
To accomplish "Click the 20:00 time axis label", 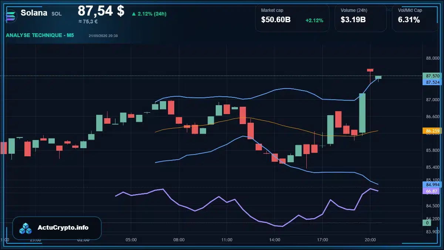I will [x=370, y=240].
